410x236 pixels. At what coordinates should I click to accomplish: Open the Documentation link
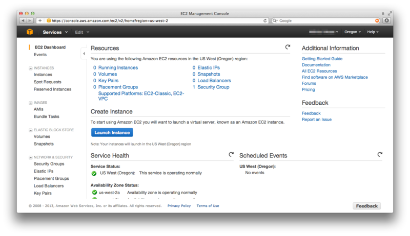[316, 65]
